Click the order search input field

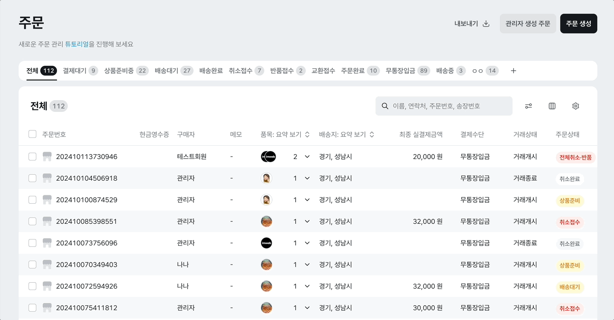[447, 106]
